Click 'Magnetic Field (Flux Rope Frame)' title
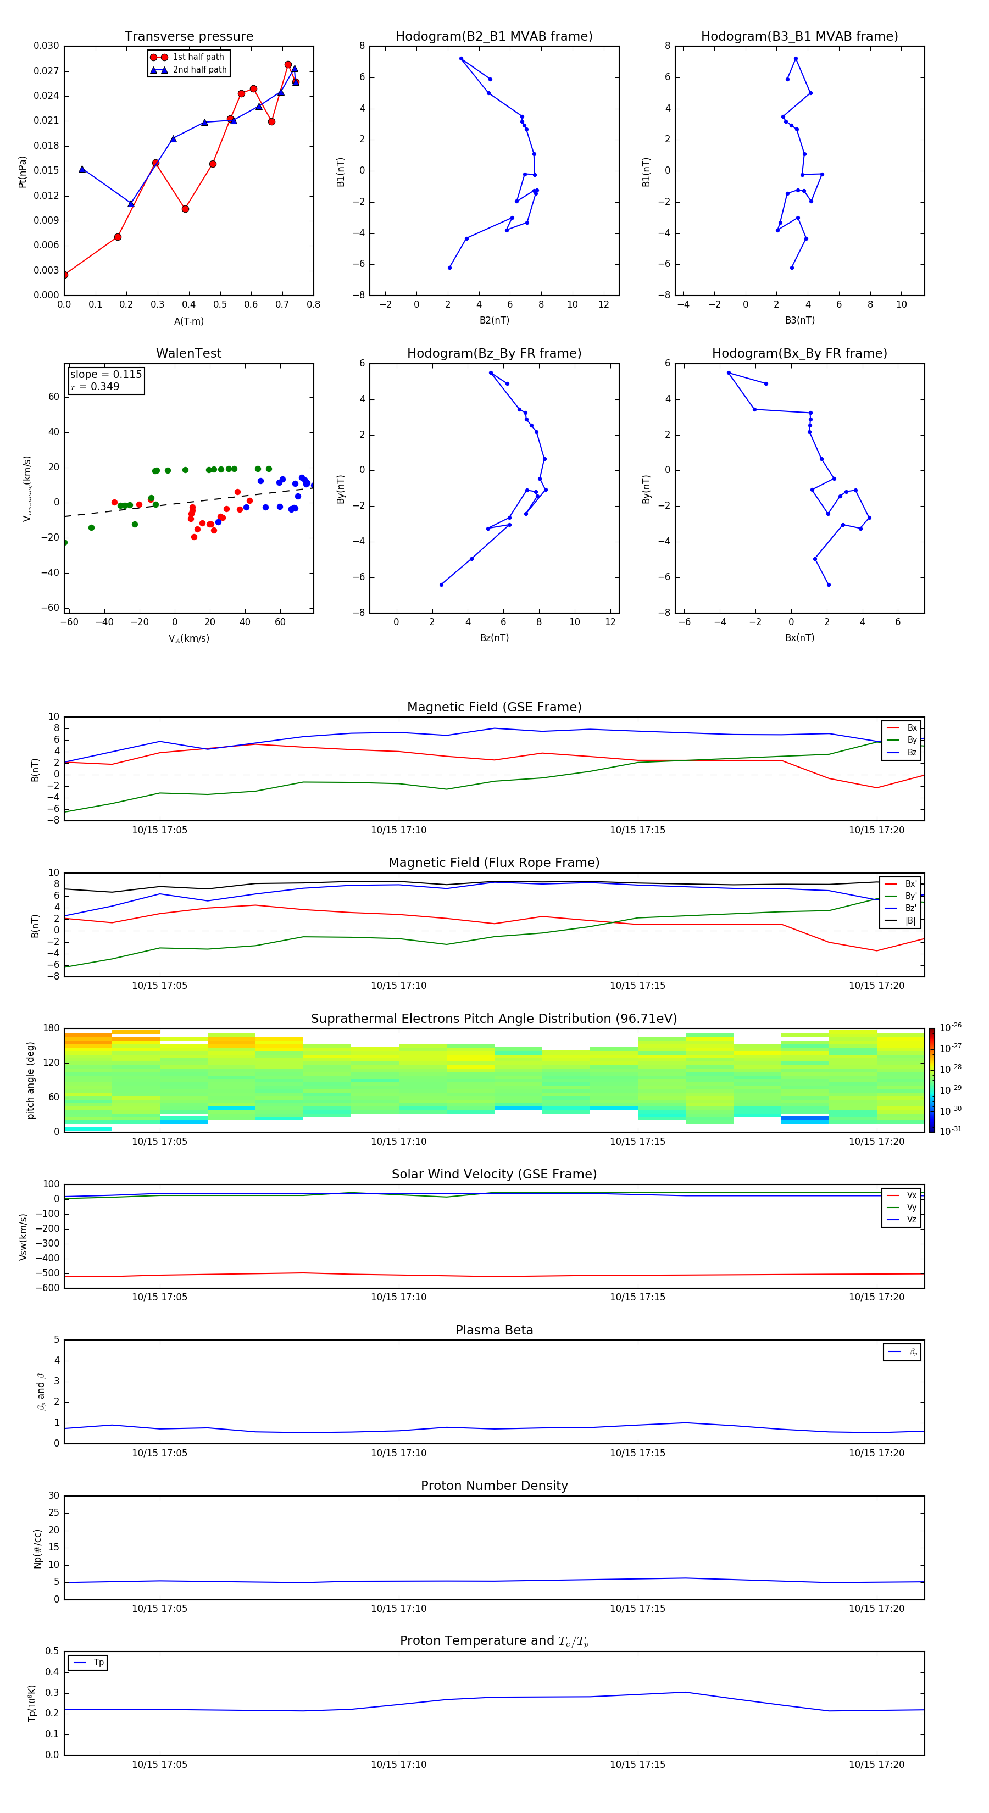 tap(494, 863)
